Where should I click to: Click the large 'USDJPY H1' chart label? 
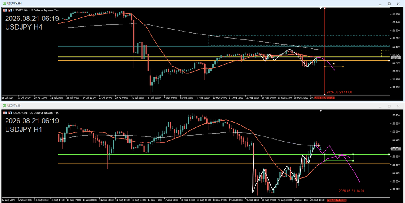(x=24, y=130)
